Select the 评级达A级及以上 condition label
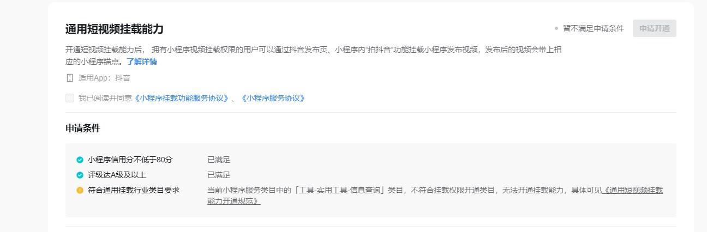 pyautogui.click(x=117, y=175)
